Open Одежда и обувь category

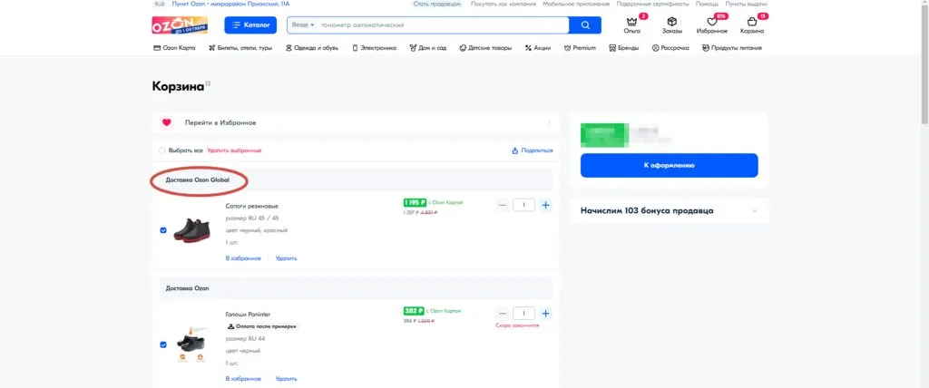point(312,48)
